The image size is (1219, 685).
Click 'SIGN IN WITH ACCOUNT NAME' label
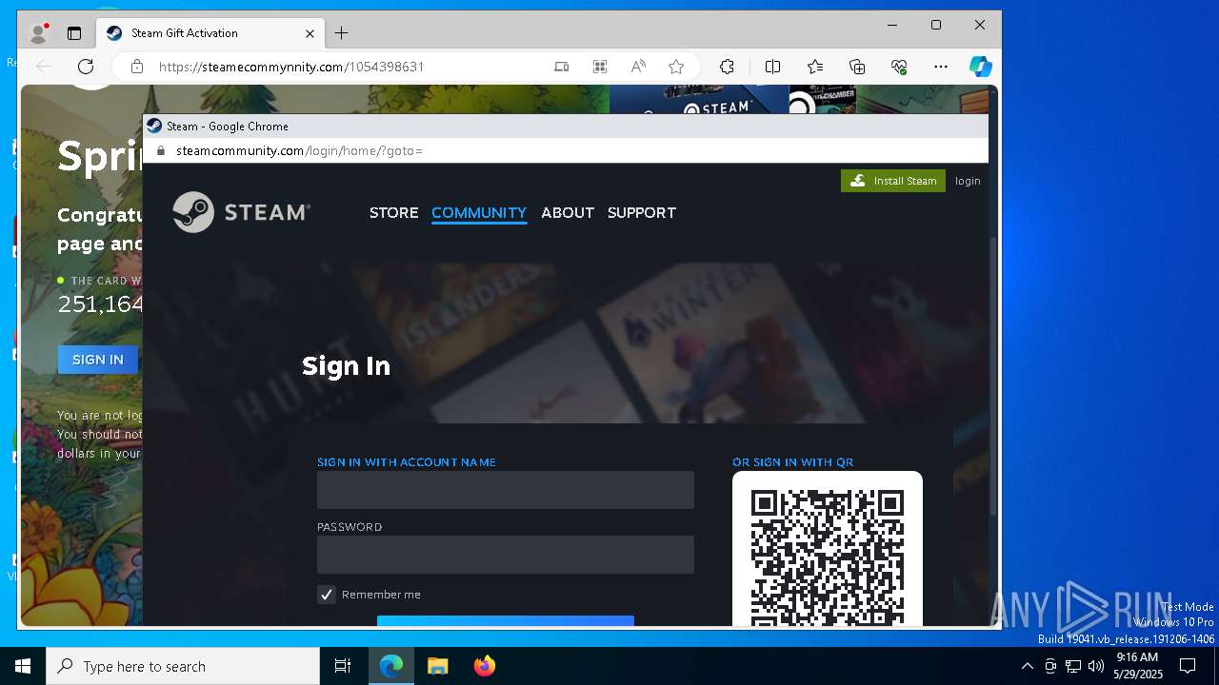click(x=407, y=462)
